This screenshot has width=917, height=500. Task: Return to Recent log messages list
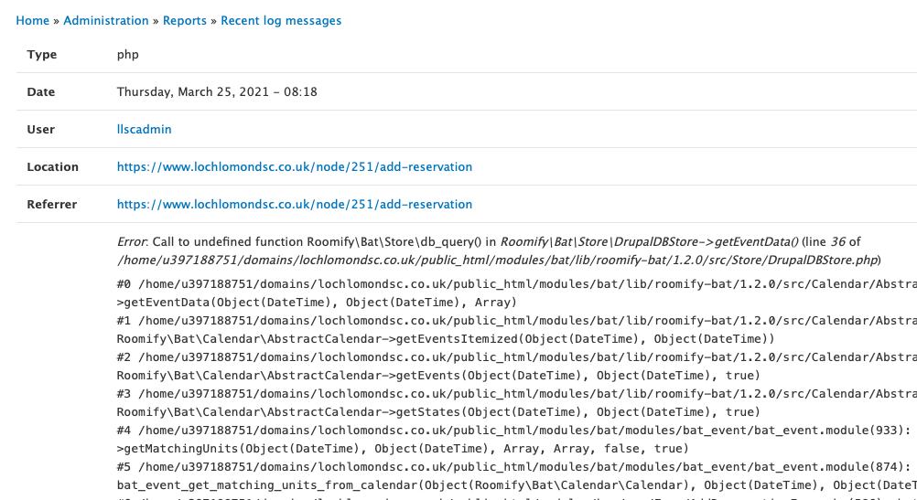click(x=281, y=20)
